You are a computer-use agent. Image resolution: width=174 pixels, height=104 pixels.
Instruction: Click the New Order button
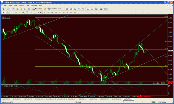point(37,9)
